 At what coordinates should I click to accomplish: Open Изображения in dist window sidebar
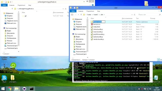point(80,44)
